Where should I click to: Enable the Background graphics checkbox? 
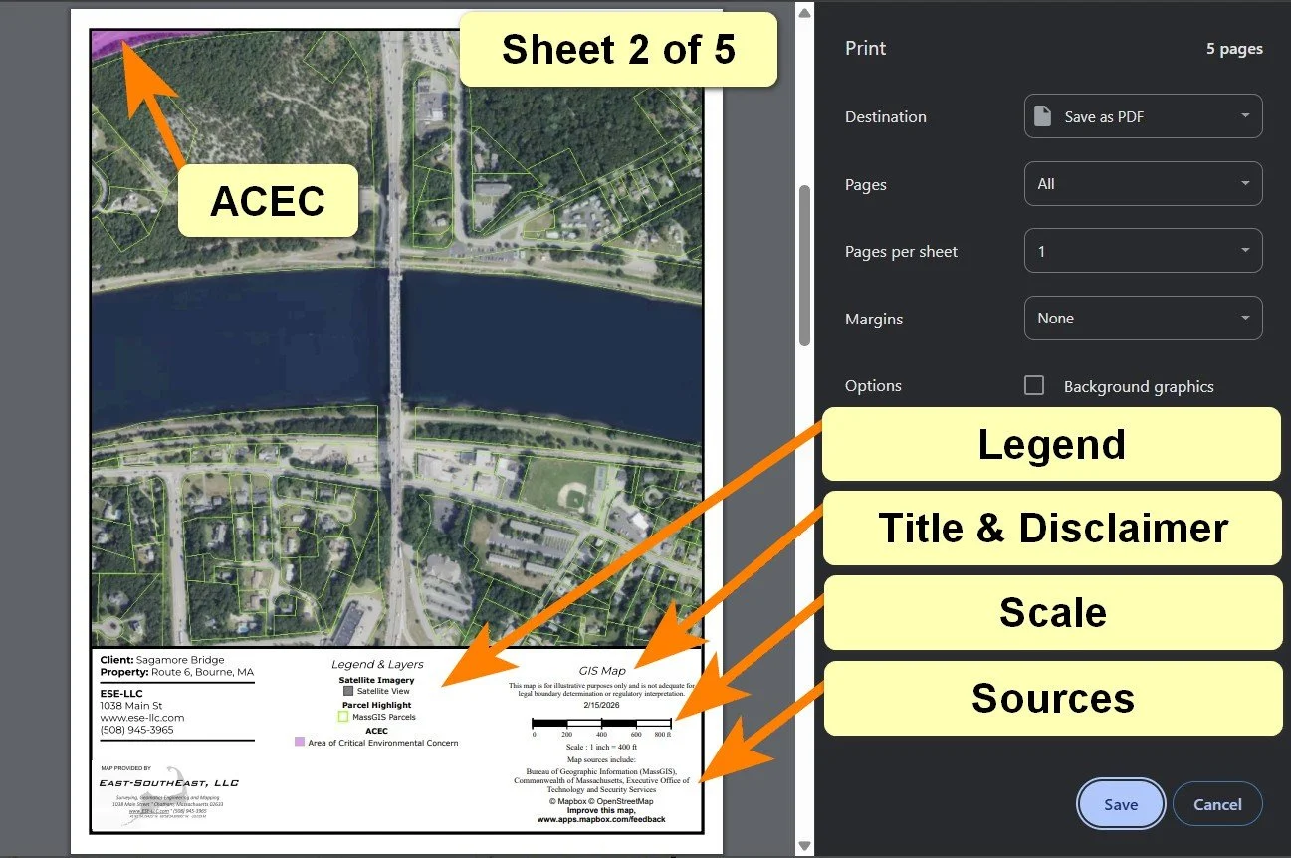click(1034, 385)
